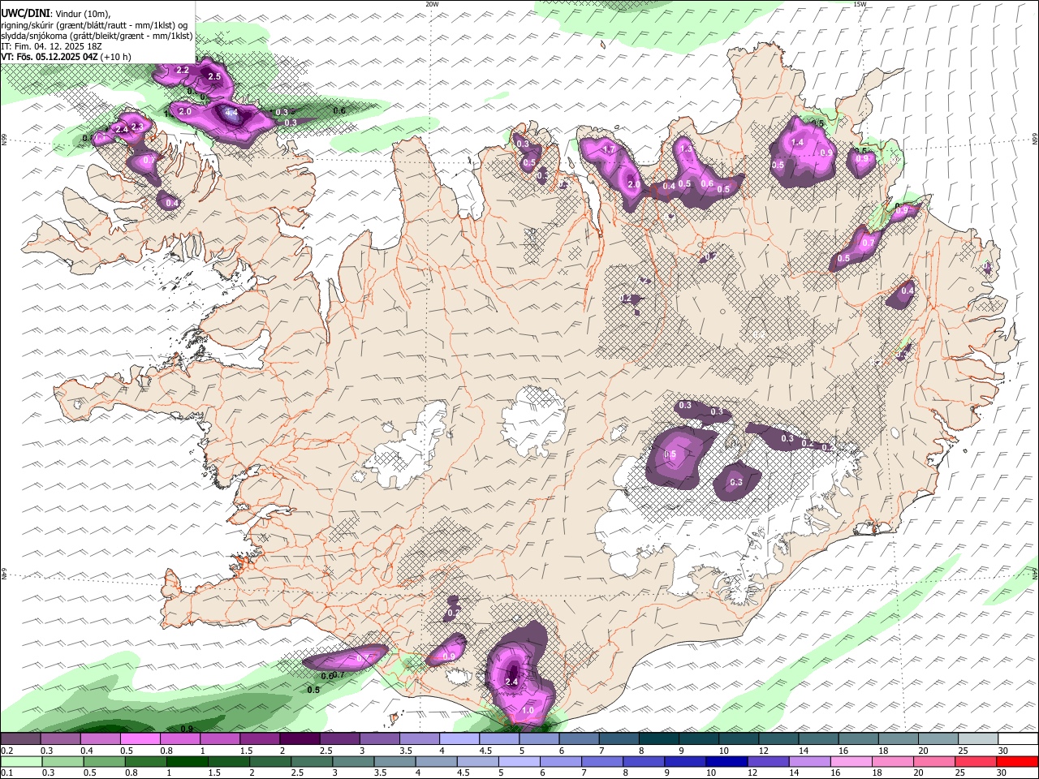Click the '2.5' value on the northwest snow cell
The width and height of the screenshot is (1039, 779).
pyautogui.click(x=214, y=76)
